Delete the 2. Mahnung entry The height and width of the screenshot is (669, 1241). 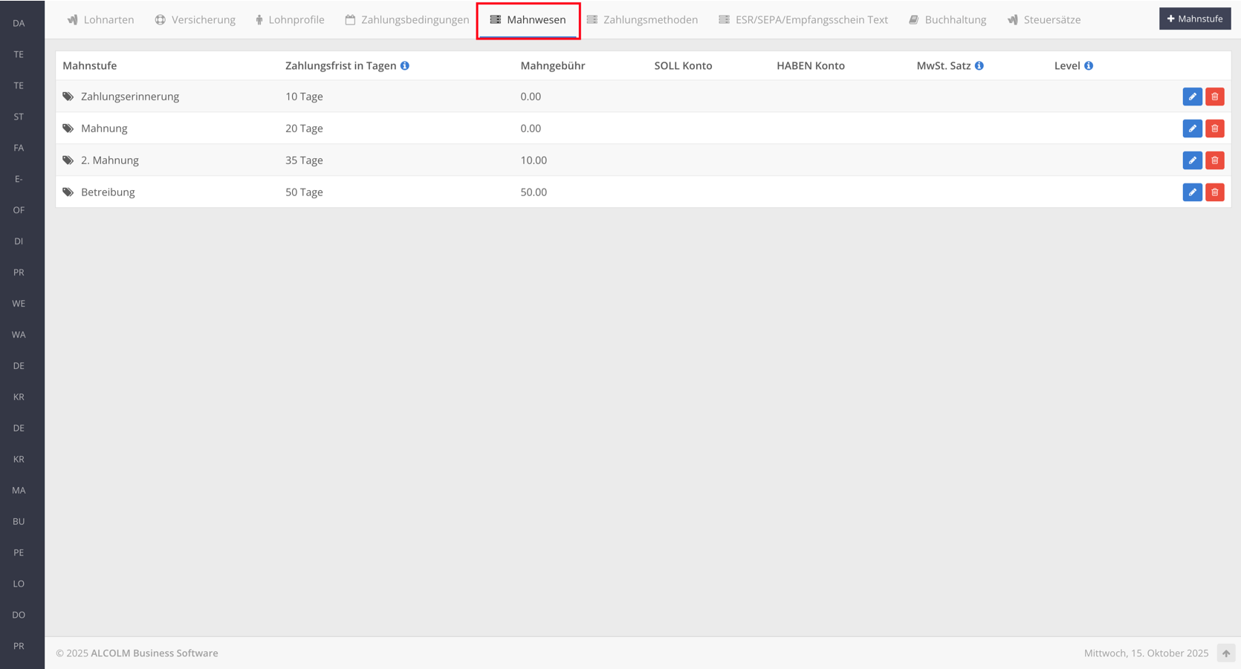[x=1214, y=160]
